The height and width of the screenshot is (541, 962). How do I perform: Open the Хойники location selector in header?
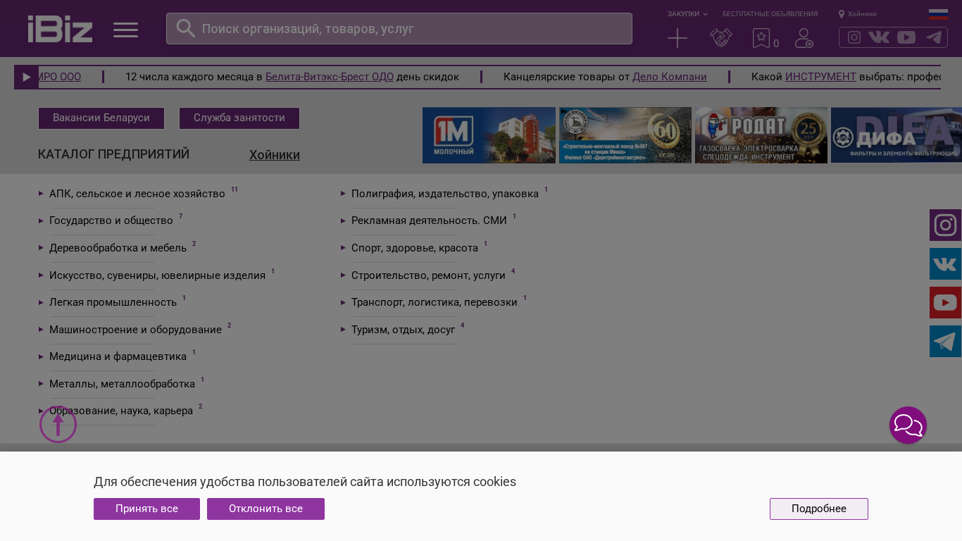(858, 14)
